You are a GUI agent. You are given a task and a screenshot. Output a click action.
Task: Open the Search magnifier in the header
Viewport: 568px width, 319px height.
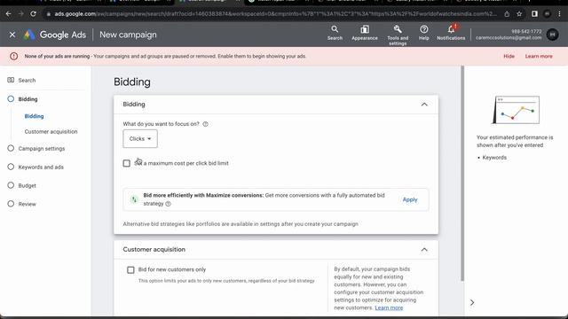[335, 33]
